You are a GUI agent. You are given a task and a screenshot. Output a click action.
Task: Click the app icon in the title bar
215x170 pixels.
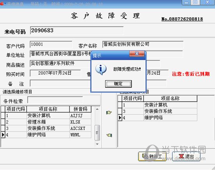click(x=2, y=4)
